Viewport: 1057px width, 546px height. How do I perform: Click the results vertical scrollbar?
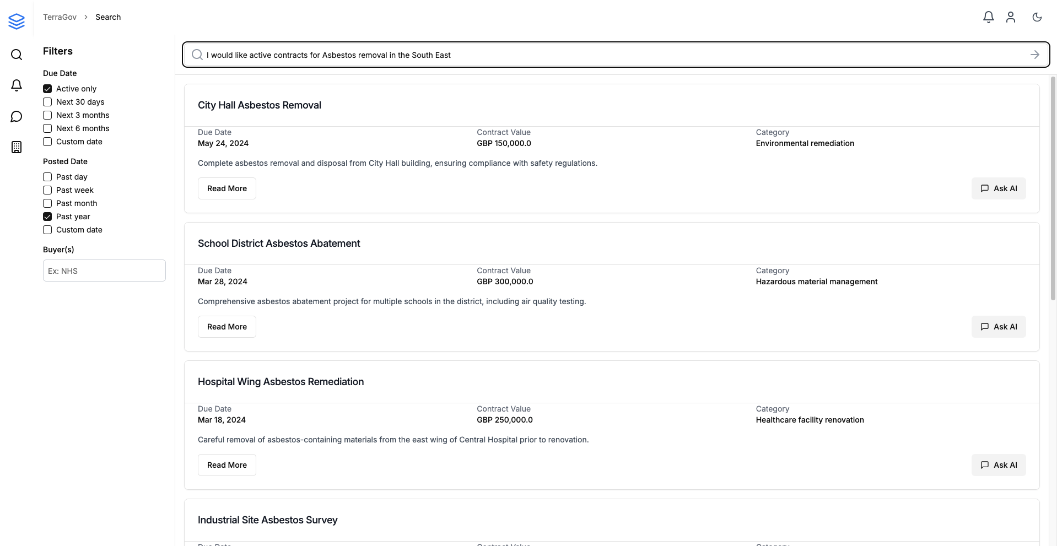[1053, 188]
